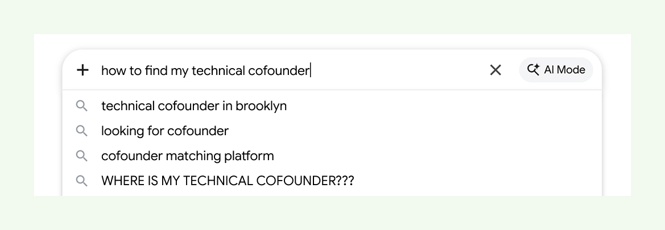665x230 pixels.
Task: Click magnifier icon beside 'WHERE IS MY TECHNICAL COFOUNDER???'
Action: point(82,181)
